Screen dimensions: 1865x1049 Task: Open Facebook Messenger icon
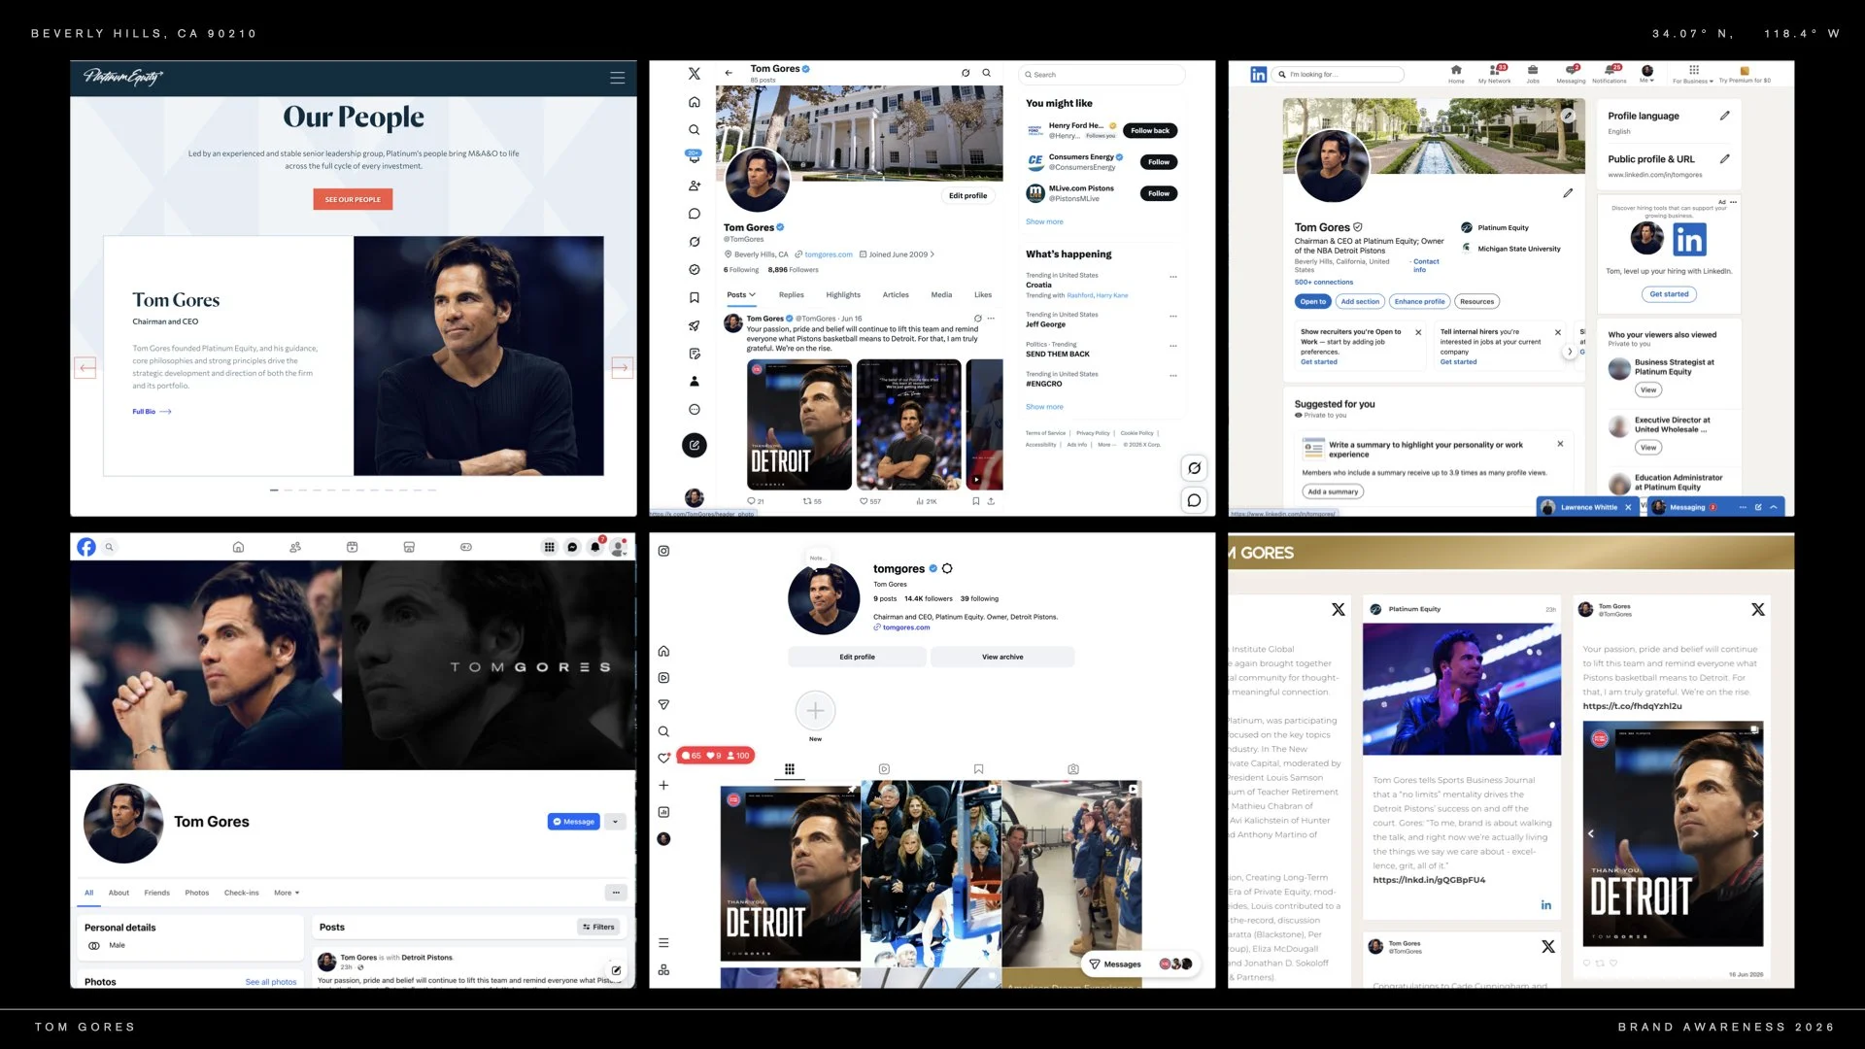pyautogui.click(x=572, y=547)
